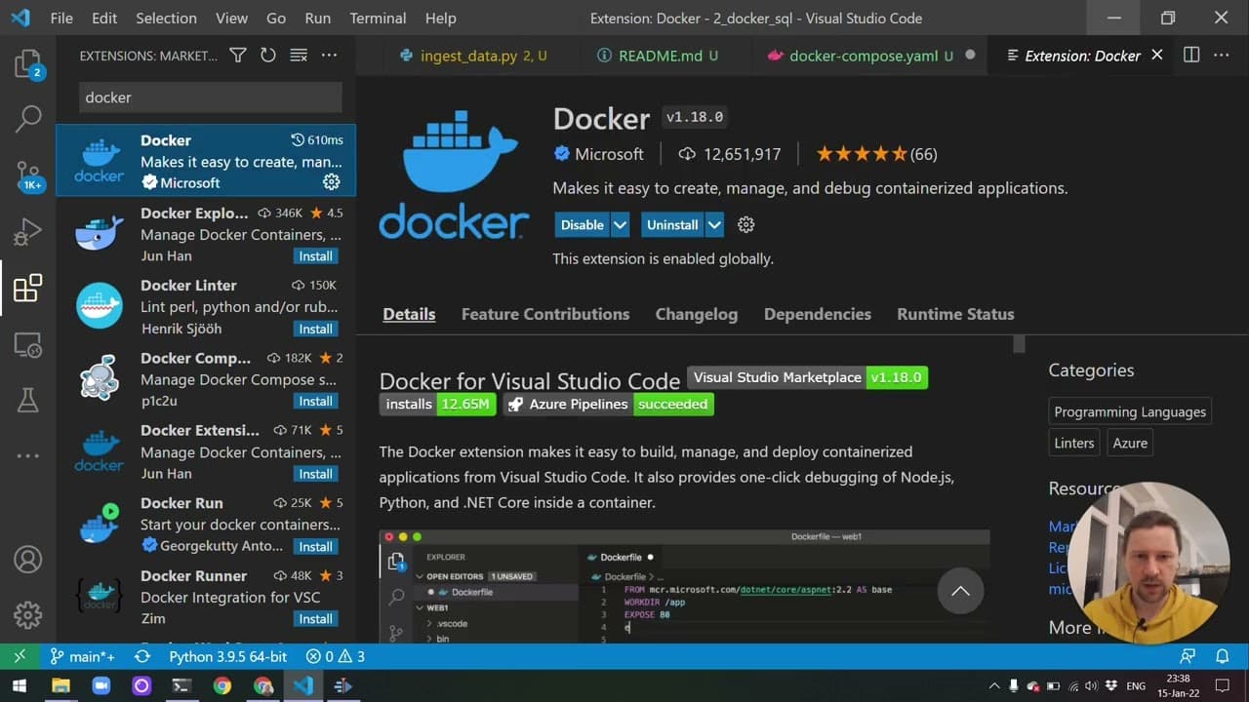Open the Changelog tab
This screenshot has width=1249, height=702.
[x=697, y=314]
